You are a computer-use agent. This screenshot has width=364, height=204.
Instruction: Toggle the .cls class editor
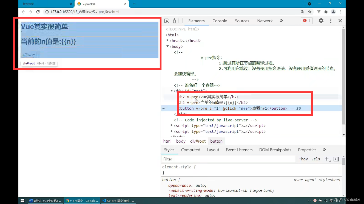coord(316,159)
